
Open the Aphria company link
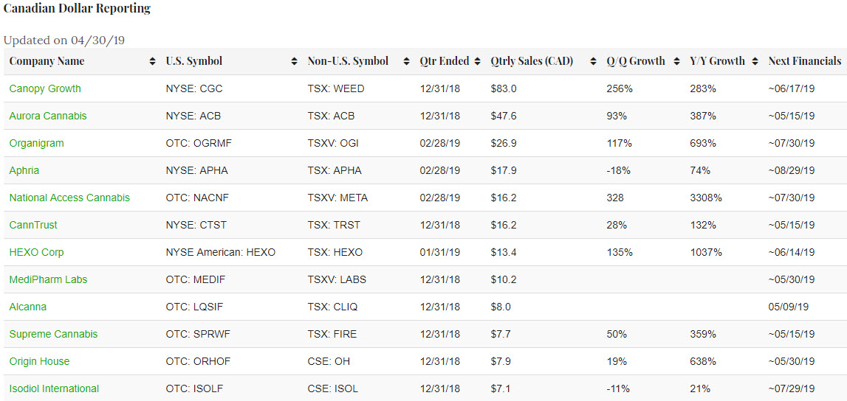pos(24,170)
